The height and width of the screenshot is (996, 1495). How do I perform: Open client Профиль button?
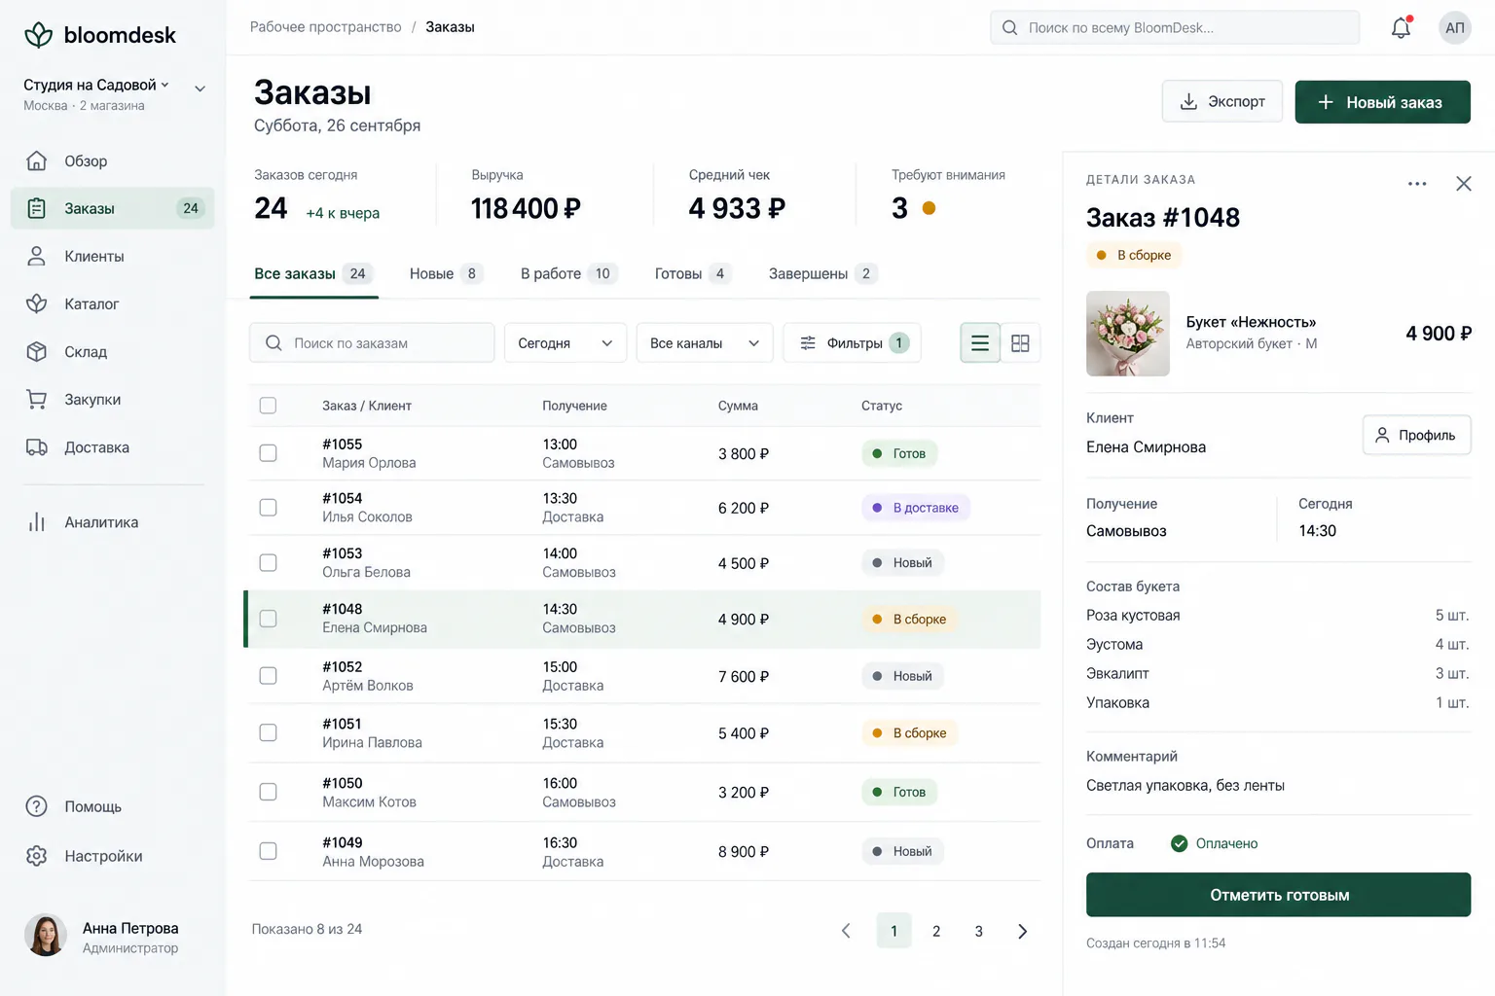1416,435
